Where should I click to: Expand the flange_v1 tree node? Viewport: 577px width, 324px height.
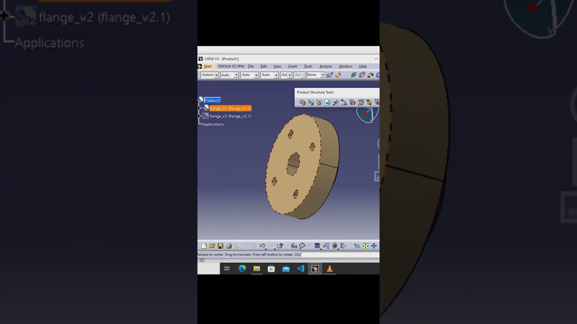tap(199, 108)
